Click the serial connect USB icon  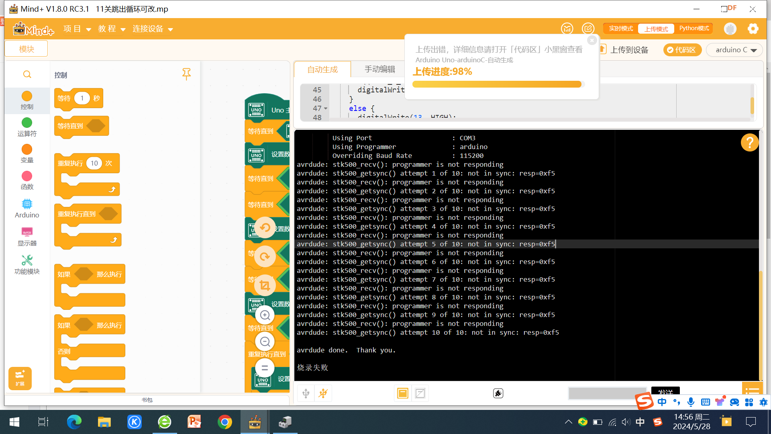[x=306, y=393]
